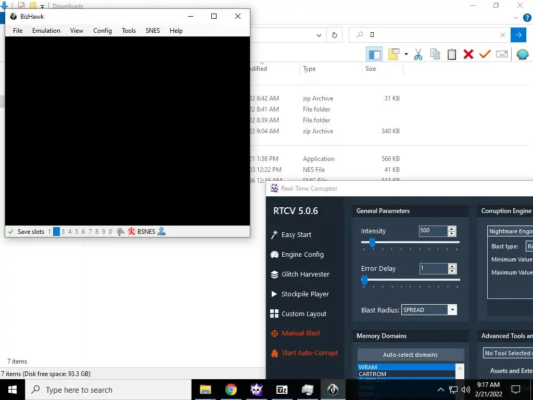
Task: Open the Tools menu in BizHawk
Action: 129,31
